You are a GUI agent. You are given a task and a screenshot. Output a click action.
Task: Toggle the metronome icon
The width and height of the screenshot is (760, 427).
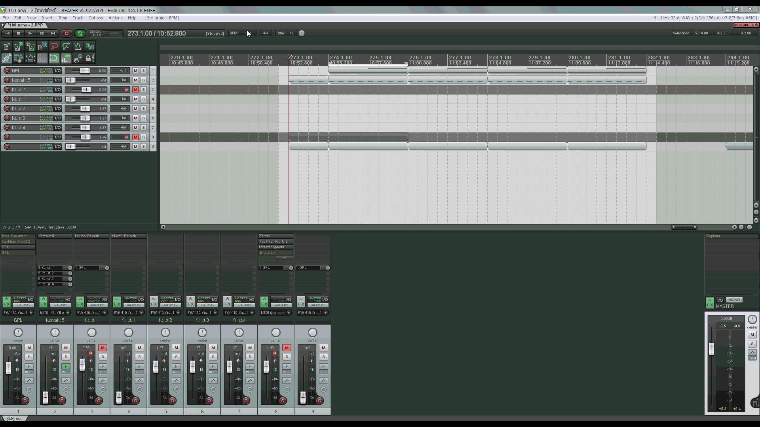[78, 47]
